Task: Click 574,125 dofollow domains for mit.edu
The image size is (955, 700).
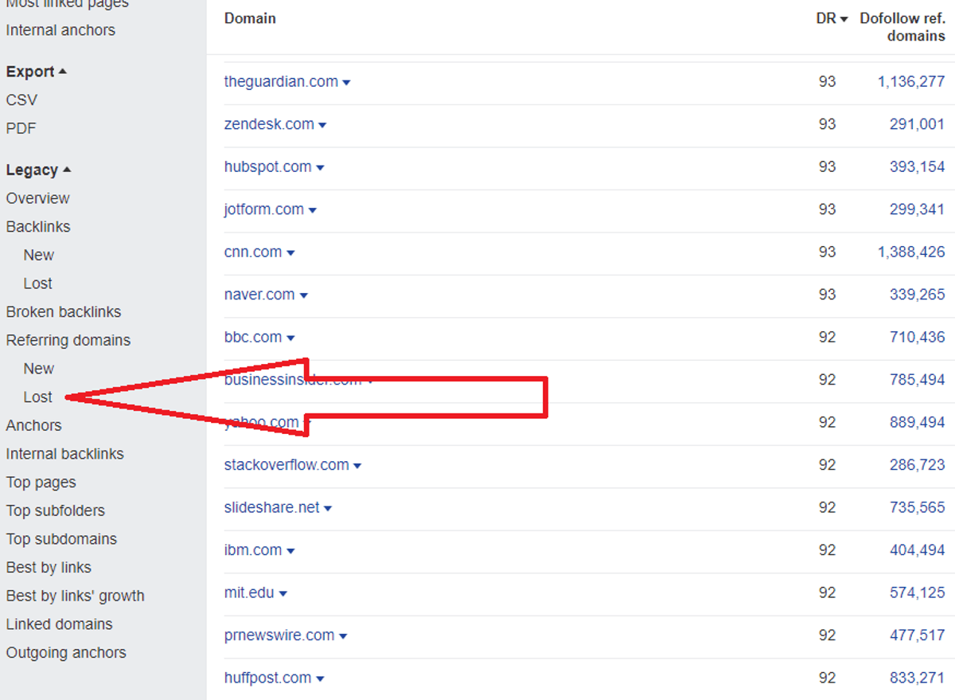Action: 918,593
